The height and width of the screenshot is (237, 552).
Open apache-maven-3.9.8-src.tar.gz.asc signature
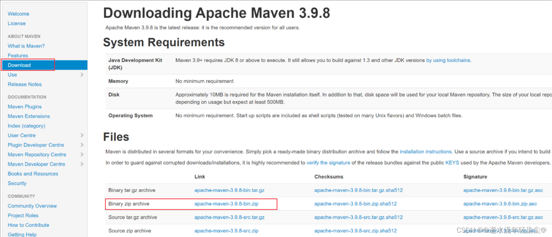tap(503, 217)
